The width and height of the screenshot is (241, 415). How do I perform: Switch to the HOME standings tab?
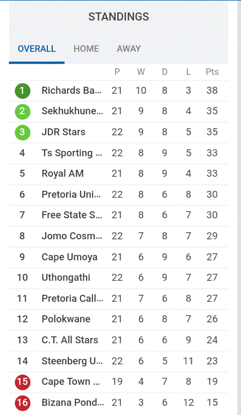pos(86,49)
